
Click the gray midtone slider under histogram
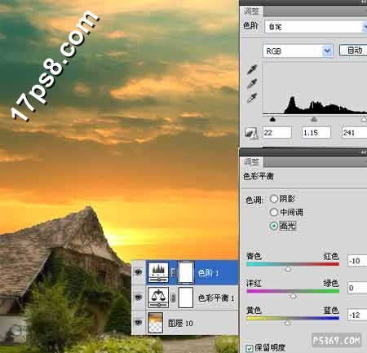(x=314, y=119)
